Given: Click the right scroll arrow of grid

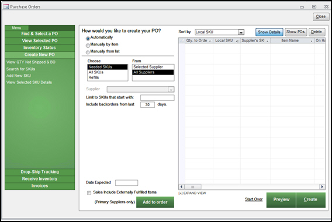Looking at the screenshot, I should click(x=322, y=187).
